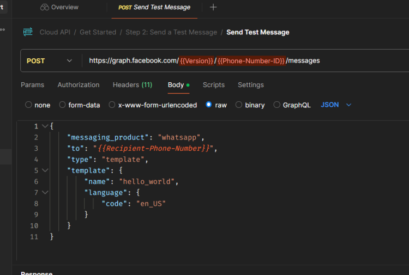Open the Params tab

coord(32,85)
